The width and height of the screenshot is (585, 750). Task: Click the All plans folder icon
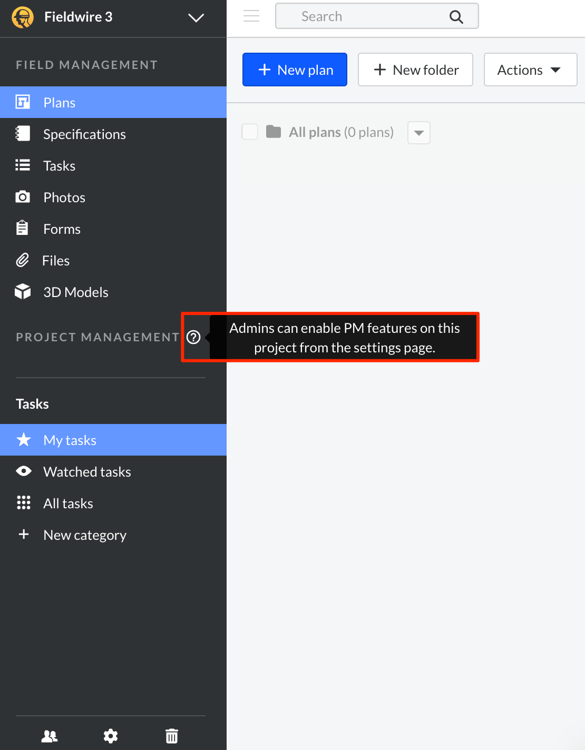[x=274, y=132]
